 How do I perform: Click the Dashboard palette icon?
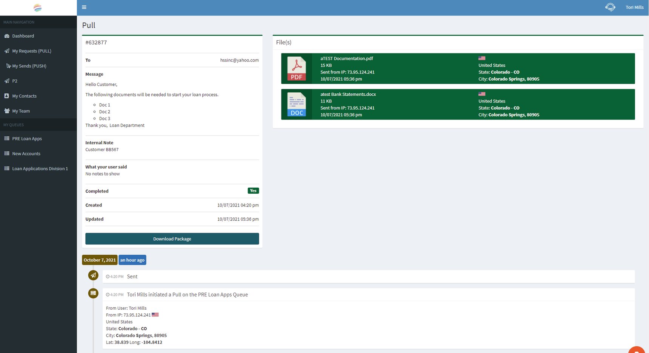click(7, 36)
